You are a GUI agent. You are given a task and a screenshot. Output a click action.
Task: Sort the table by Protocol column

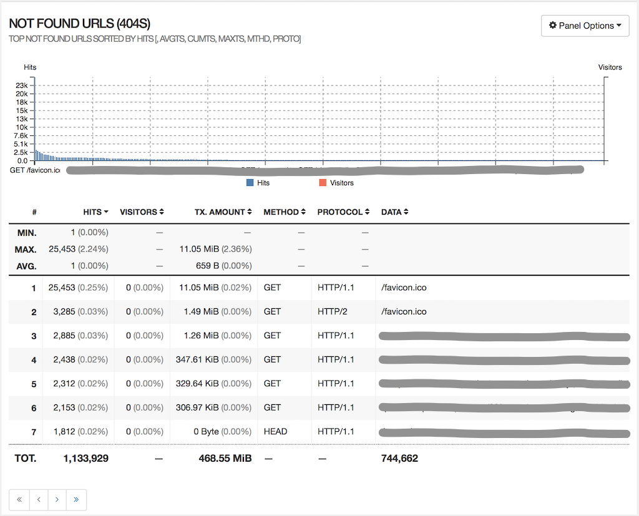[343, 212]
